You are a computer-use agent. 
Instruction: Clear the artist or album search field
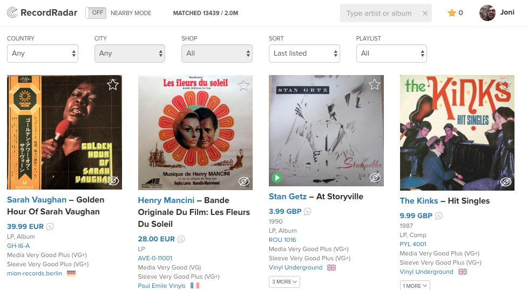425,14
